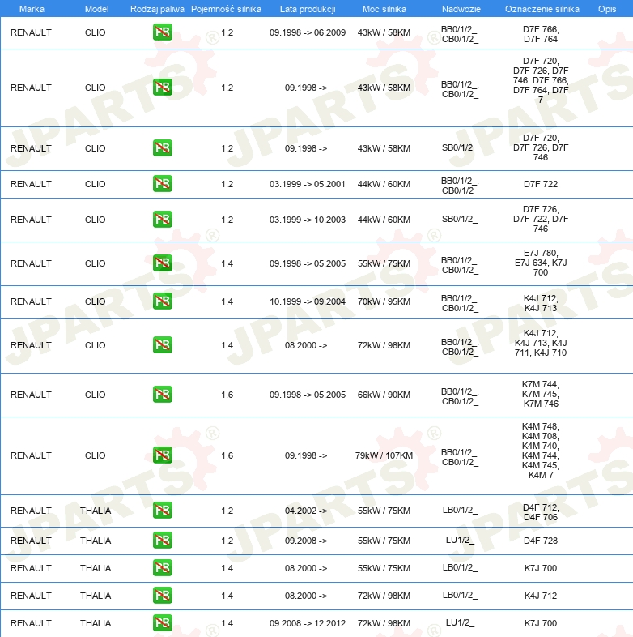Click the Nadwozie column header
633x637 pixels.
[x=461, y=9]
